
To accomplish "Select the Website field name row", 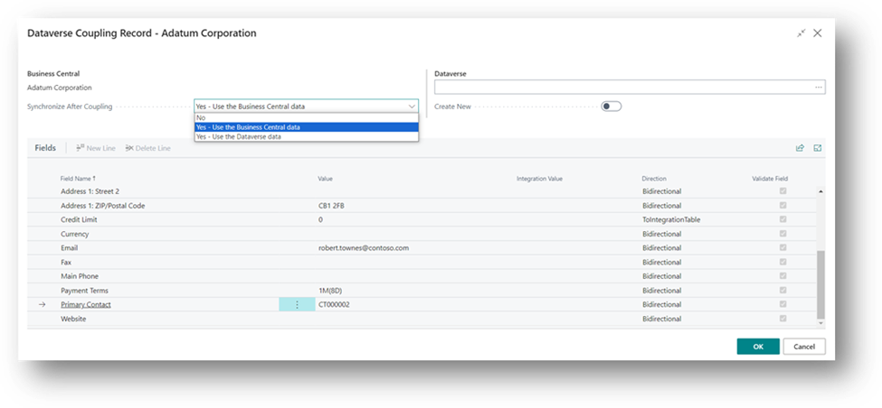I will 73,319.
